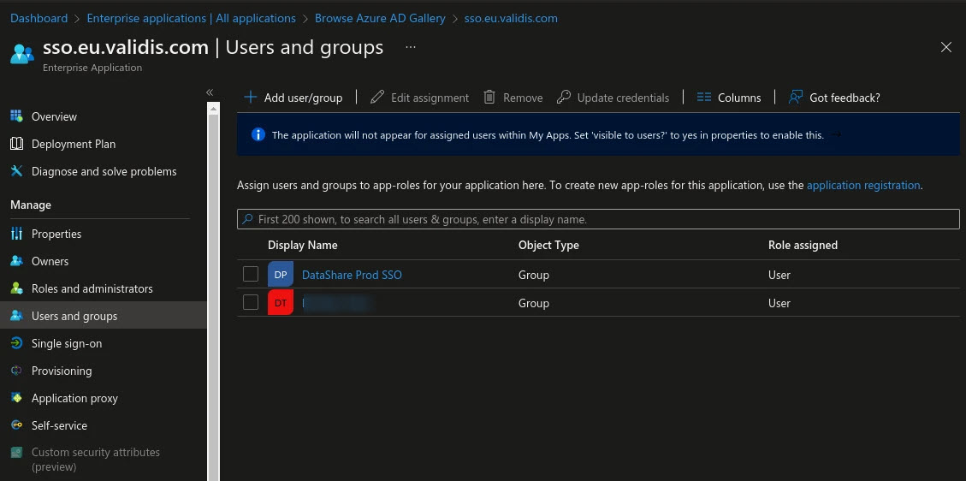966x481 pixels.
Task: Click the blue info icon in banner
Action: pyautogui.click(x=258, y=134)
